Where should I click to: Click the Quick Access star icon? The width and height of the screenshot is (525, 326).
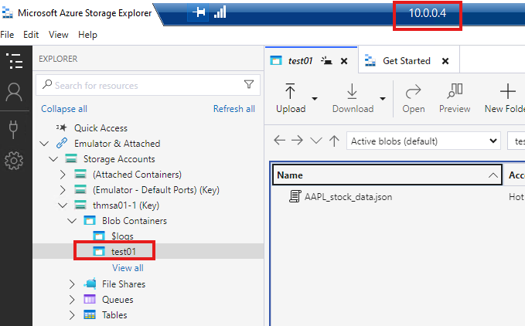tap(62, 127)
